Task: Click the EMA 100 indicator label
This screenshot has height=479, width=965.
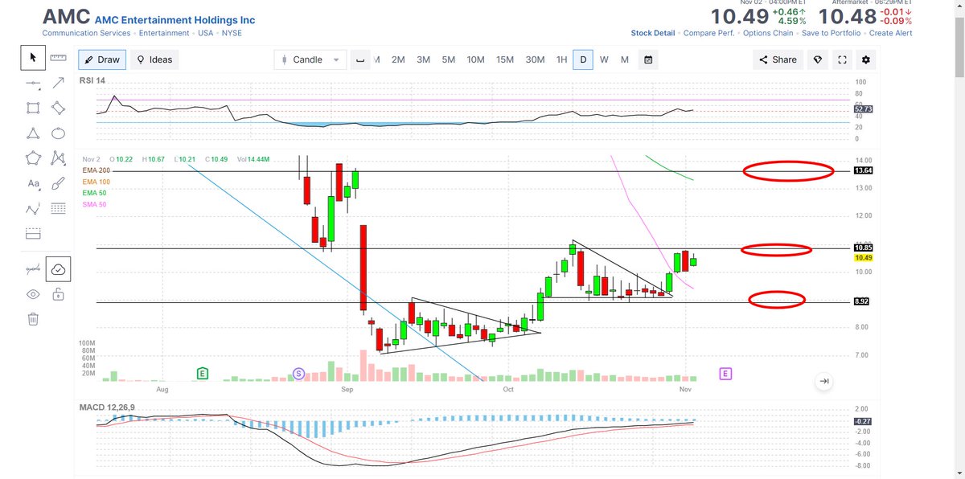Action: click(x=95, y=182)
